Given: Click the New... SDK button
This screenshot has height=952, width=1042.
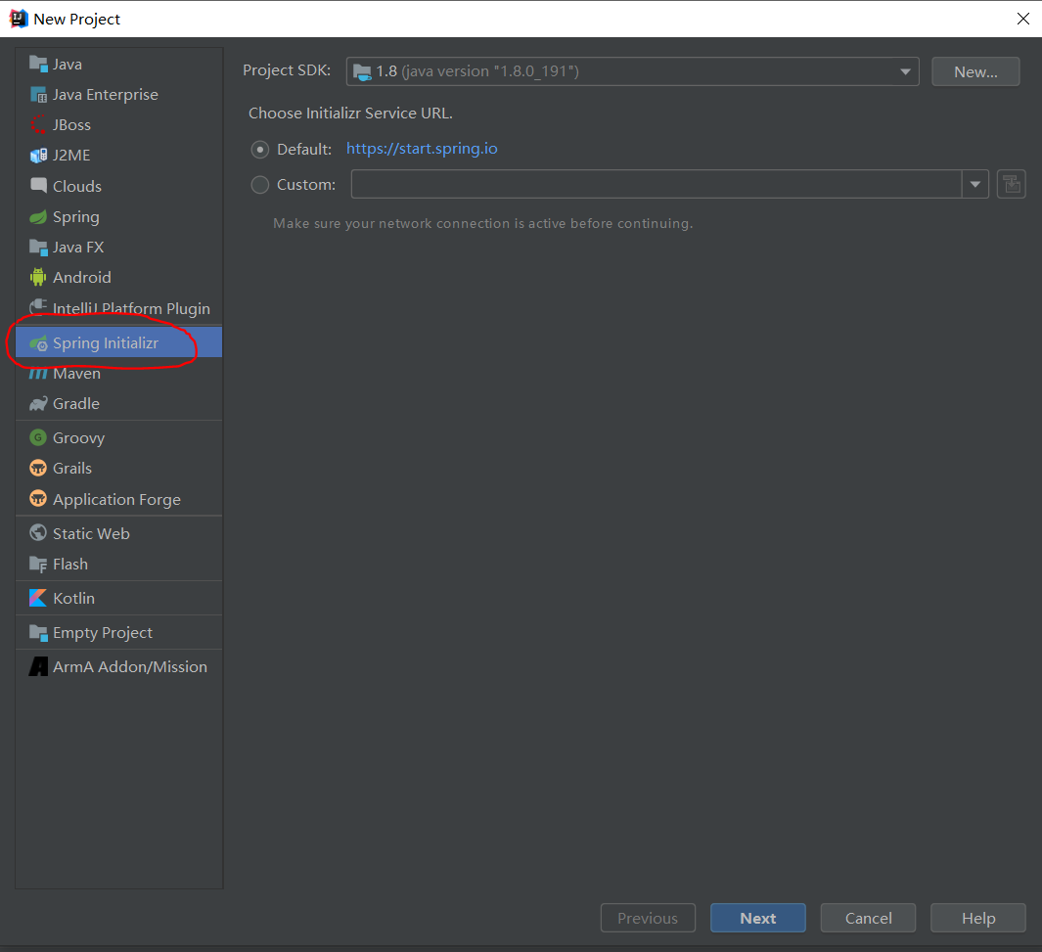Looking at the screenshot, I should tap(975, 71).
